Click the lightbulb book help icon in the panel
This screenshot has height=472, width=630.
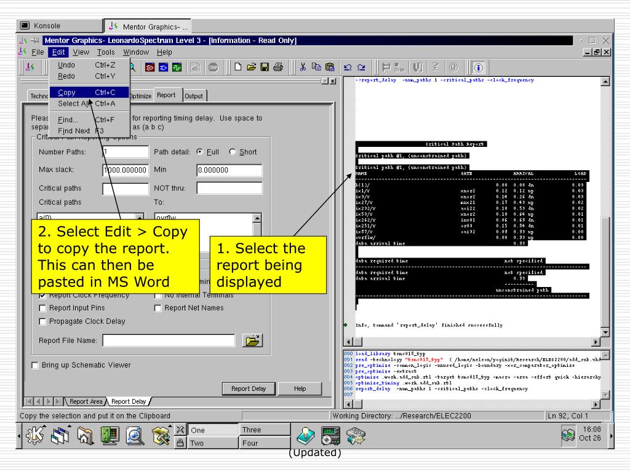pyautogui.click(x=306, y=436)
